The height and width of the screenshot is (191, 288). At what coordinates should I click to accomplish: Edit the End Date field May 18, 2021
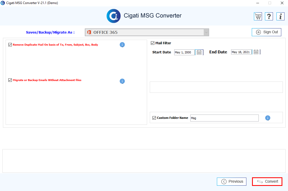[x=241, y=52]
